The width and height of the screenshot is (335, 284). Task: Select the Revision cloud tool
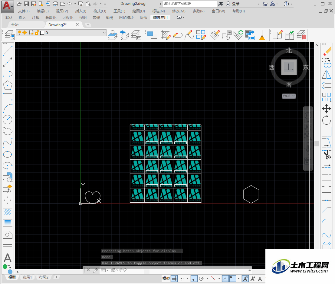tap(8, 131)
